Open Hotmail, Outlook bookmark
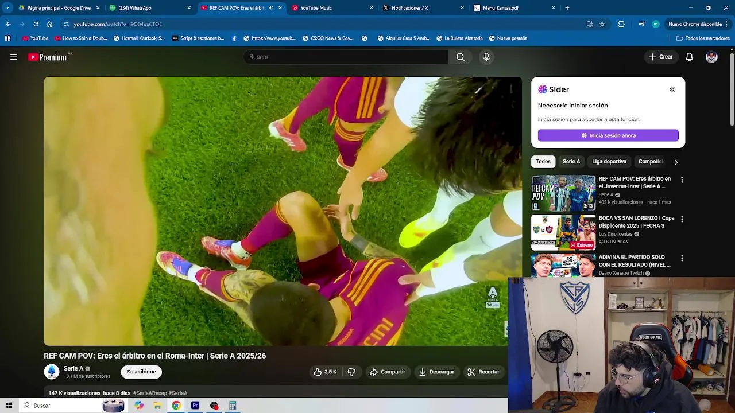735x413 pixels. pyautogui.click(x=139, y=38)
